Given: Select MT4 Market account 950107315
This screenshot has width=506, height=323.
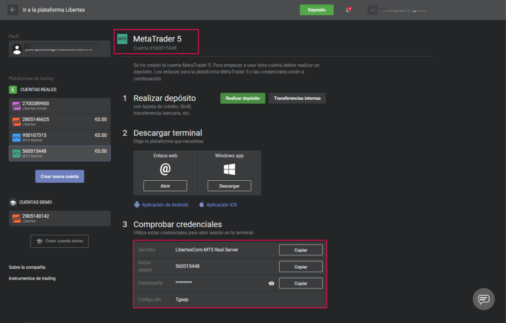Looking at the screenshot, I should [60, 137].
